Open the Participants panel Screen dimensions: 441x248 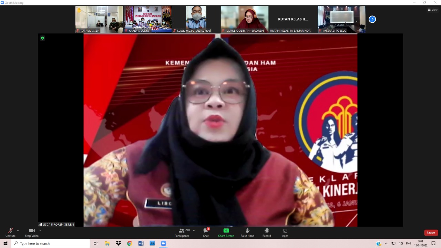(x=182, y=231)
